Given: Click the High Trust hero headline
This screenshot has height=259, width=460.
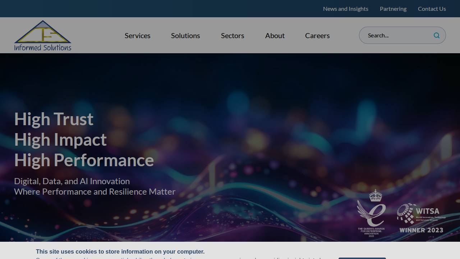Looking at the screenshot, I should (54, 119).
